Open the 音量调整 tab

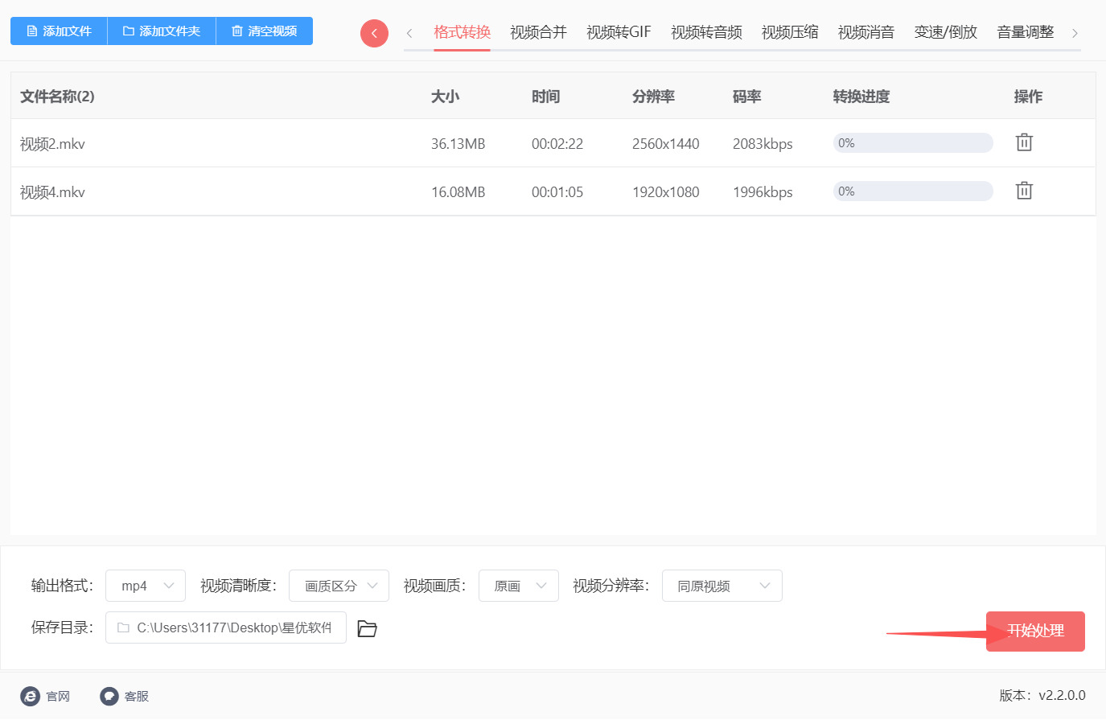point(1026,32)
